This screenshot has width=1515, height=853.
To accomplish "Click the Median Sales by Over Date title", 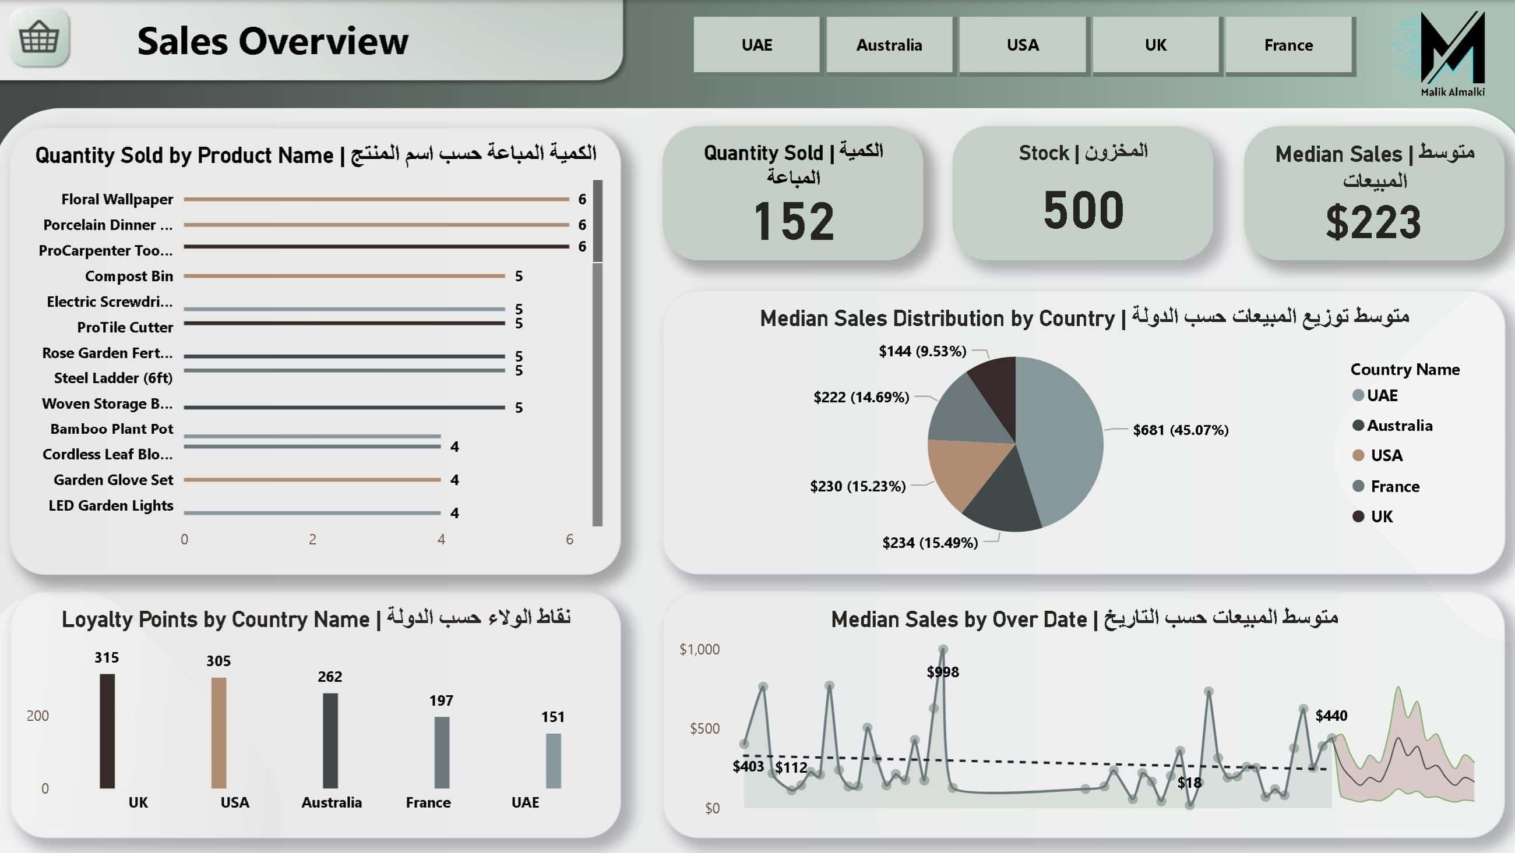I will click(1084, 618).
